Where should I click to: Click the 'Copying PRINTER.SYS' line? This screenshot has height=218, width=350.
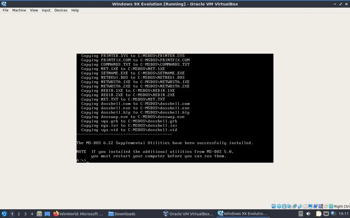[133, 56]
